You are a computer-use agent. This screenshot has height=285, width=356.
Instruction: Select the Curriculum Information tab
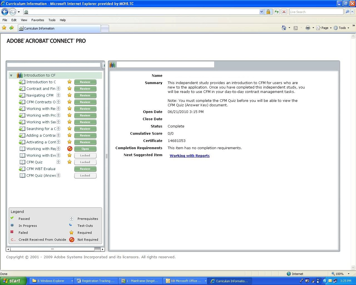click(x=59, y=28)
